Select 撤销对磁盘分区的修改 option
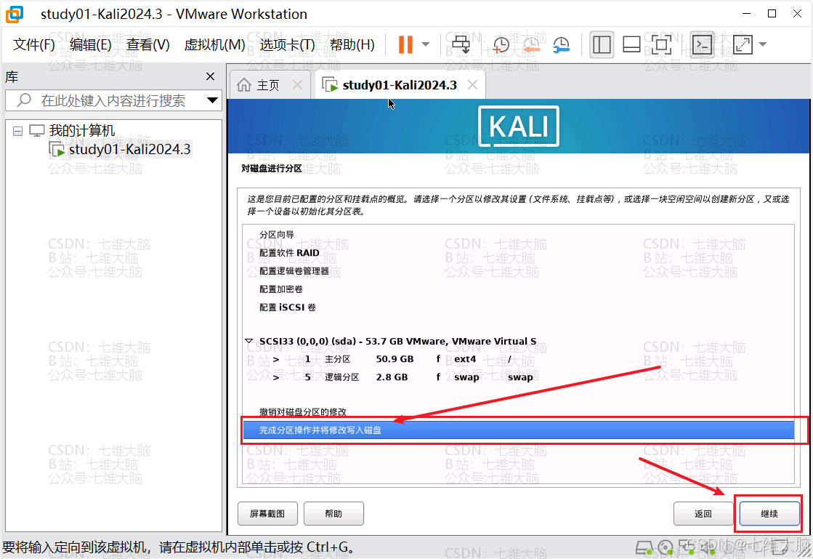Viewport: 813px width, 559px height. click(x=303, y=411)
